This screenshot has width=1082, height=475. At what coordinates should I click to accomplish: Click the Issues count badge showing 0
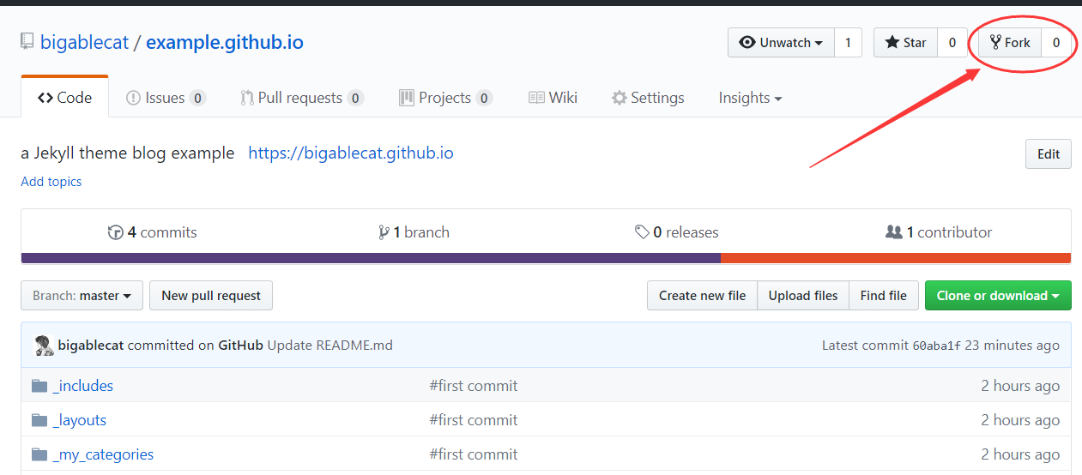pyautogui.click(x=197, y=99)
